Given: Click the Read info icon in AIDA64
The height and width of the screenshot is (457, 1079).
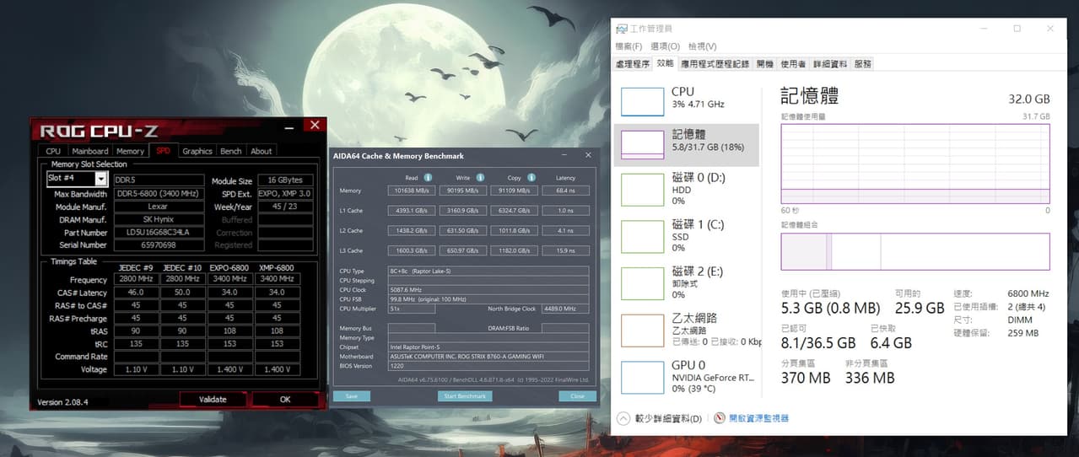Looking at the screenshot, I should (428, 178).
